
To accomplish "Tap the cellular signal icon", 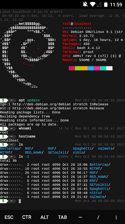I will [99, 5].
